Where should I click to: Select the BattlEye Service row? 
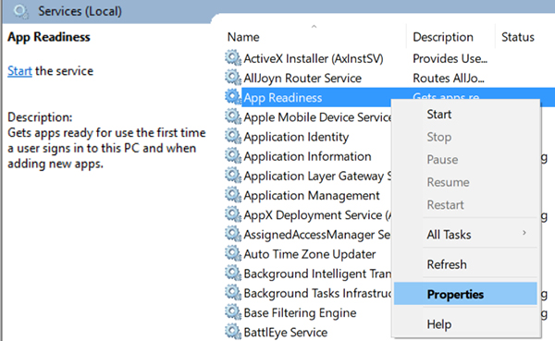pyautogui.click(x=286, y=332)
